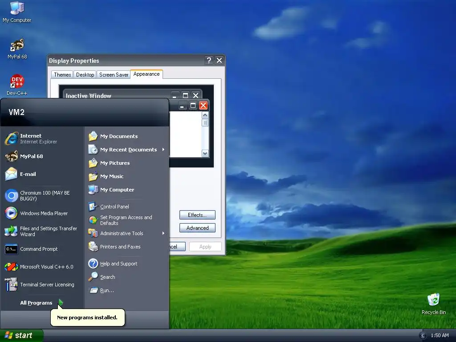Select My Computer desktop icon
This screenshot has height=342, width=456.
coord(17,12)
